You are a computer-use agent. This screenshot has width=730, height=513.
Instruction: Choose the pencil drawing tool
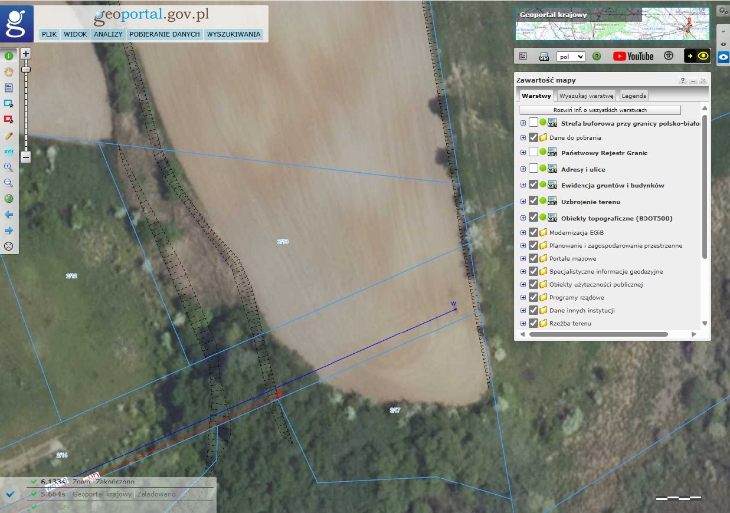point(9,136)
